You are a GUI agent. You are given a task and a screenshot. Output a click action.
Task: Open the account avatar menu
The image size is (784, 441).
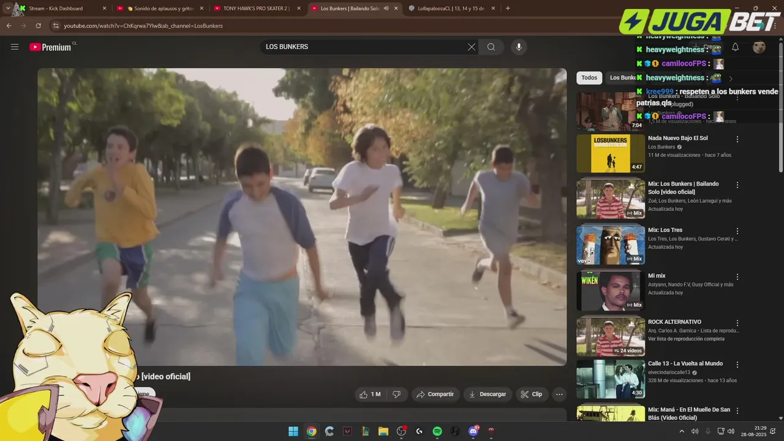point(759,47)
